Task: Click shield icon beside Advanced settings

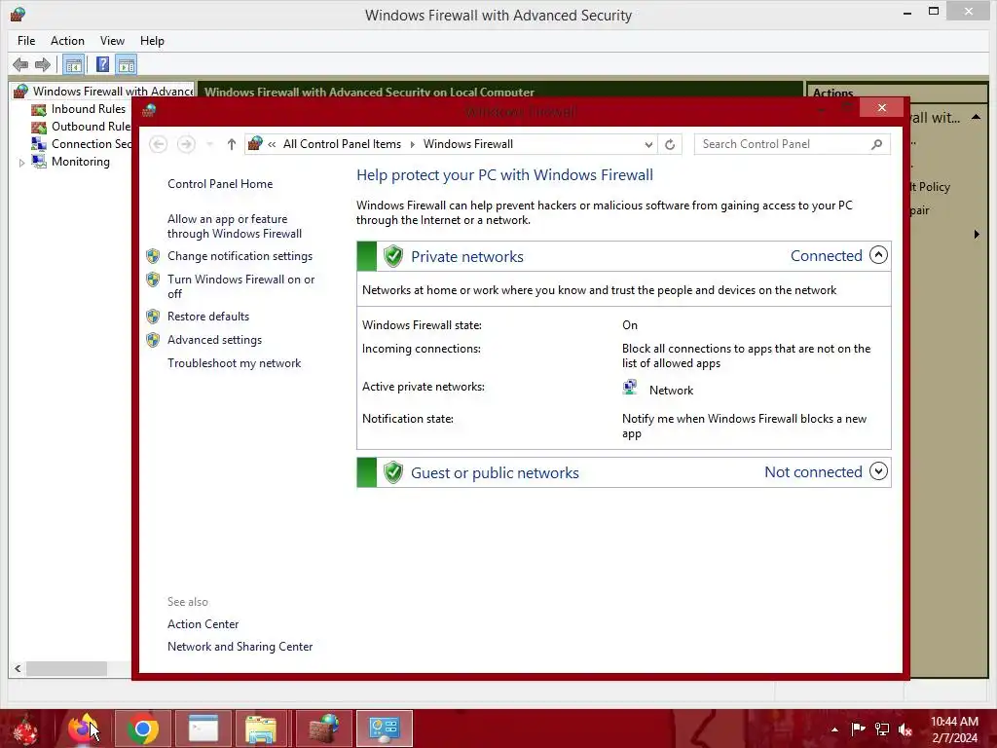Action: (153, 340)
